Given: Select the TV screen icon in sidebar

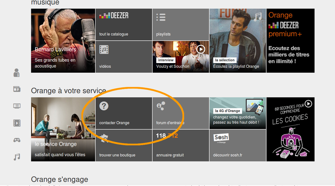Looking at the screenshot, I should pos(17,106).
